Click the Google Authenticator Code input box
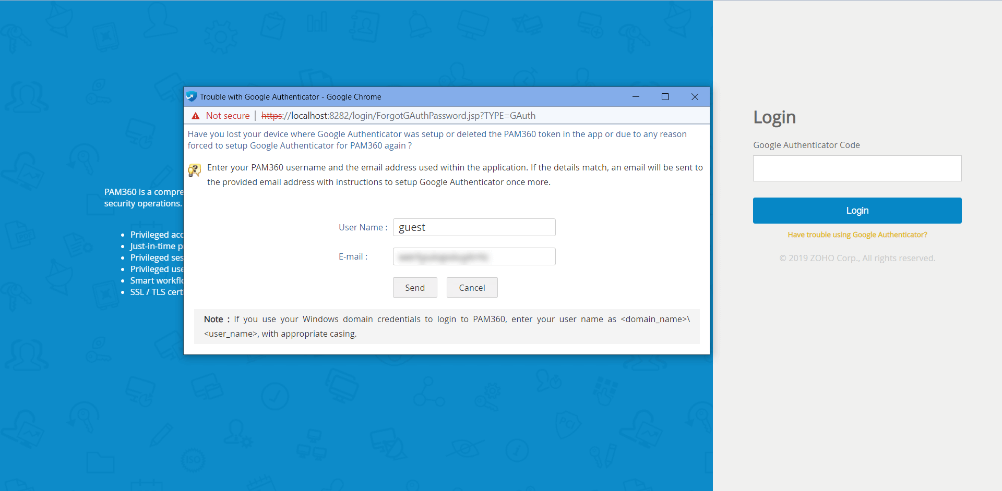The height and width of the screenshot is (491, 1002). [857, 168]
